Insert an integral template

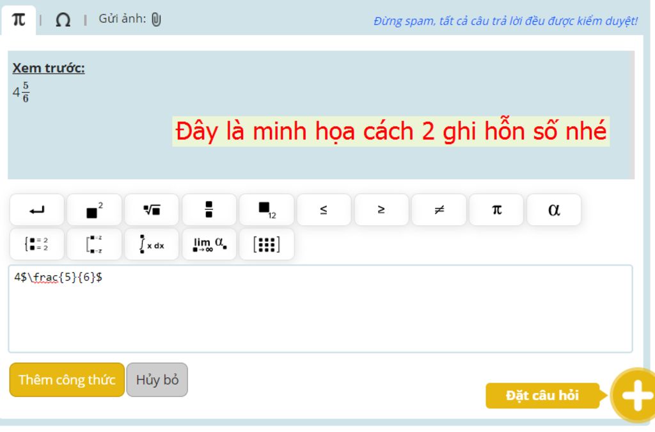[x=152, y=244]
